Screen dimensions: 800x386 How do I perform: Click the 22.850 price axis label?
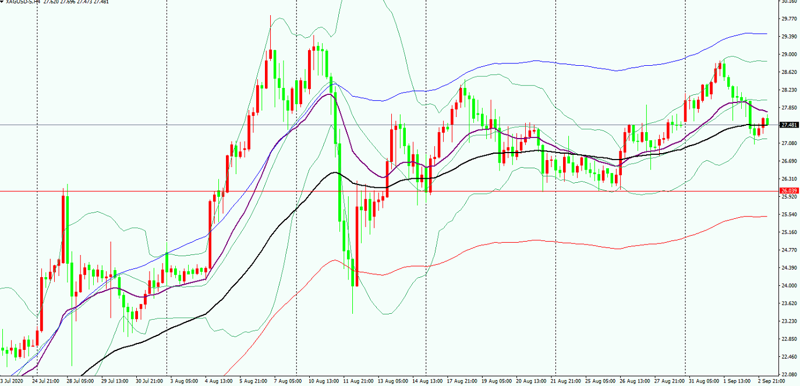tap(789, 339)
